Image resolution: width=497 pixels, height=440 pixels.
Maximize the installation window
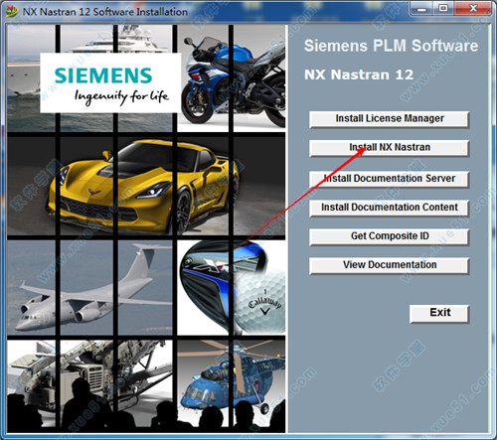(443, 9)
